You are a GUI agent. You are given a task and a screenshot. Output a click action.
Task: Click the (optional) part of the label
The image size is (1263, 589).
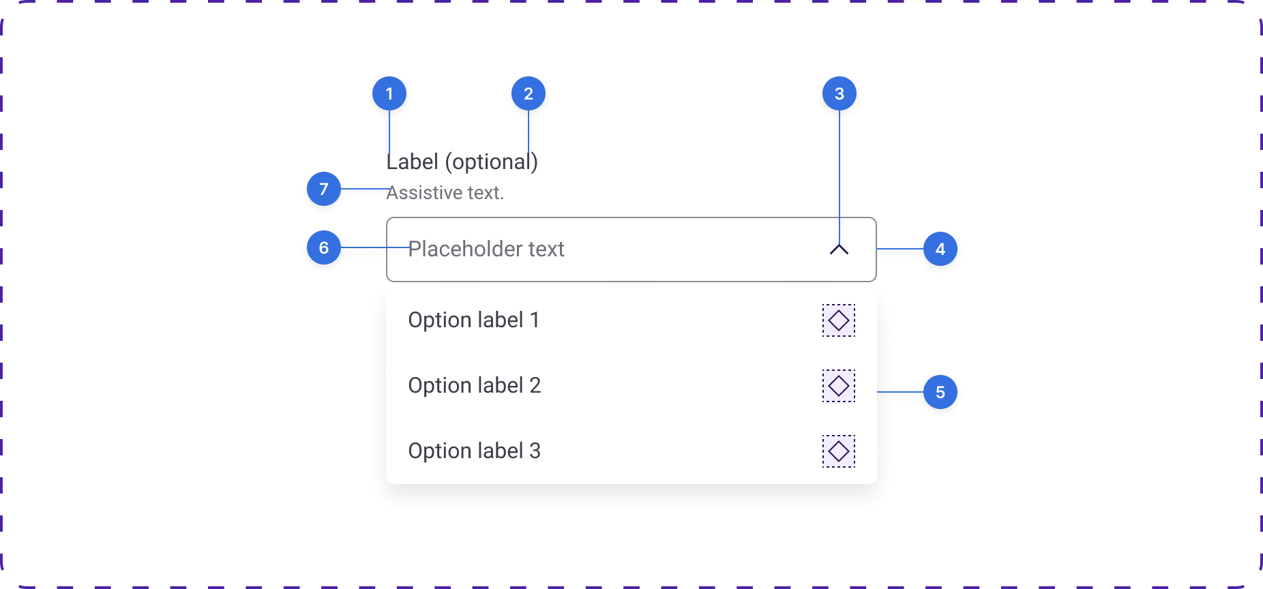(x=491, y=162)
